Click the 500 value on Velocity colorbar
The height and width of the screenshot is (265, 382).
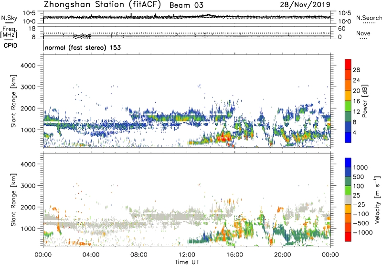(x=359, y=177)
